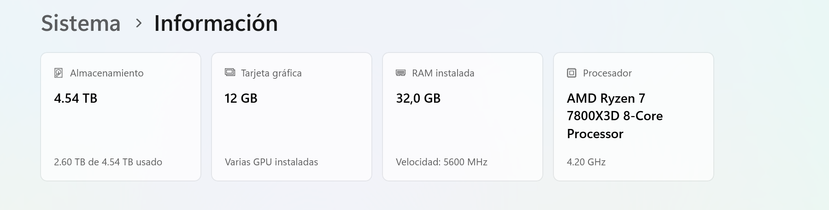Click the Tarjeta gráfica GPU icon
This screenshot has height=210, width=829.
(230, 72)
